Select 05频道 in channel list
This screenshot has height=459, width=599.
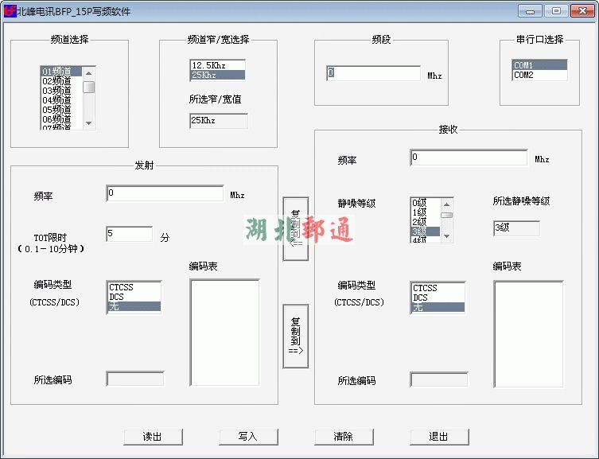point(57,110)
